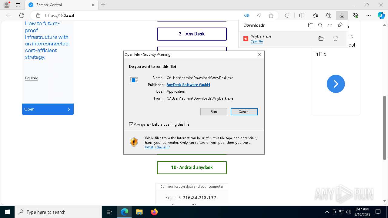Viewport: 388px width, 218px height.
Task: Close the Open File Security Warning dialog
Action: click(x=259, y=54)
